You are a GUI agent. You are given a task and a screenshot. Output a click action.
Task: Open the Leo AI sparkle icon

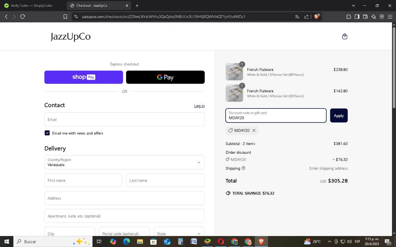374,17
